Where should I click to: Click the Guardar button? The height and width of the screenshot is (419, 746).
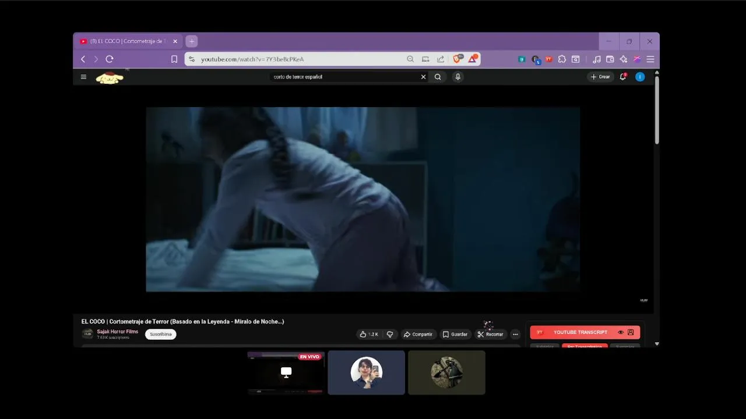(x=455, y=334)
